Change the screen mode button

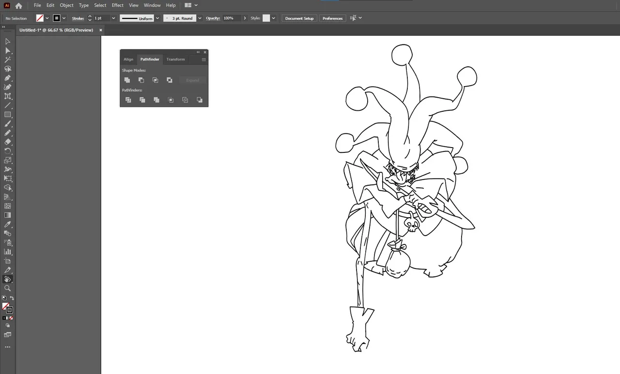tap(8, 334)
